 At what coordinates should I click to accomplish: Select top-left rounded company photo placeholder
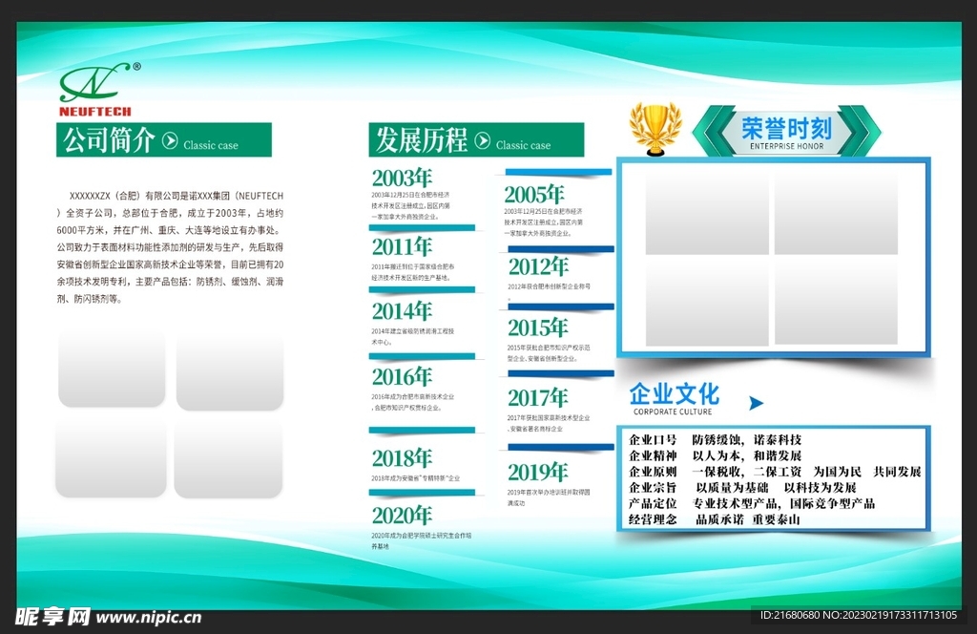pos(113,370)
